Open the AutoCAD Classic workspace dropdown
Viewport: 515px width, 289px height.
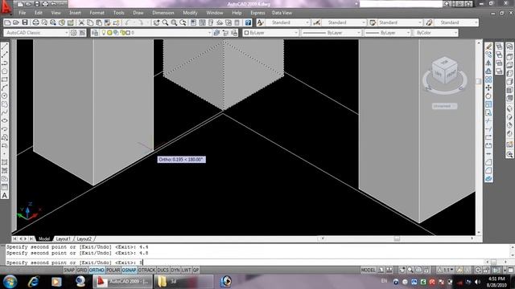(36, 33)
